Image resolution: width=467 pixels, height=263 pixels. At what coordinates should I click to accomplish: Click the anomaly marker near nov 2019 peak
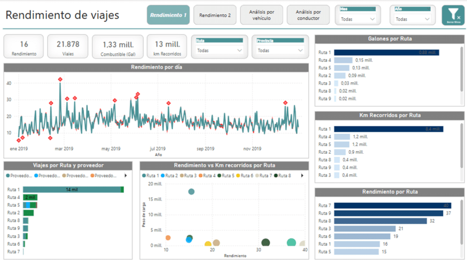tap(285, 103)
